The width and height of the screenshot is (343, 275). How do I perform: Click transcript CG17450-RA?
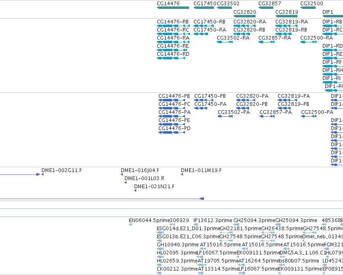point(201,34)
